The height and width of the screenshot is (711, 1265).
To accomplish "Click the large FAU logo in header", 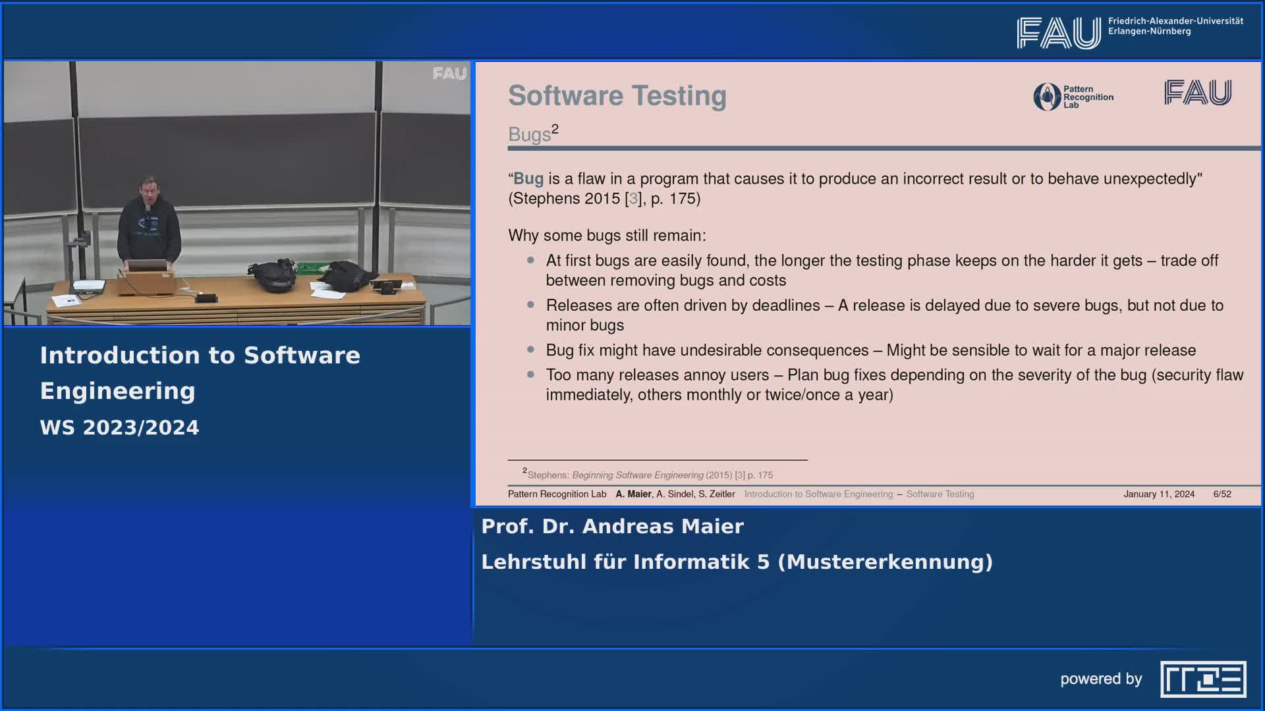I will tap(1058, 33).
